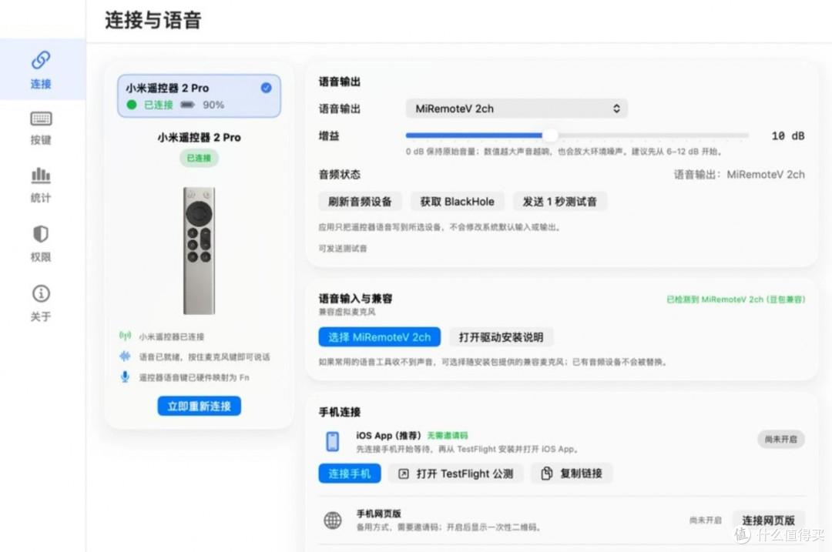Click the blue checkmark on device card
The width and height of the screenshot is (832, 552).
[x=267, y=88]
